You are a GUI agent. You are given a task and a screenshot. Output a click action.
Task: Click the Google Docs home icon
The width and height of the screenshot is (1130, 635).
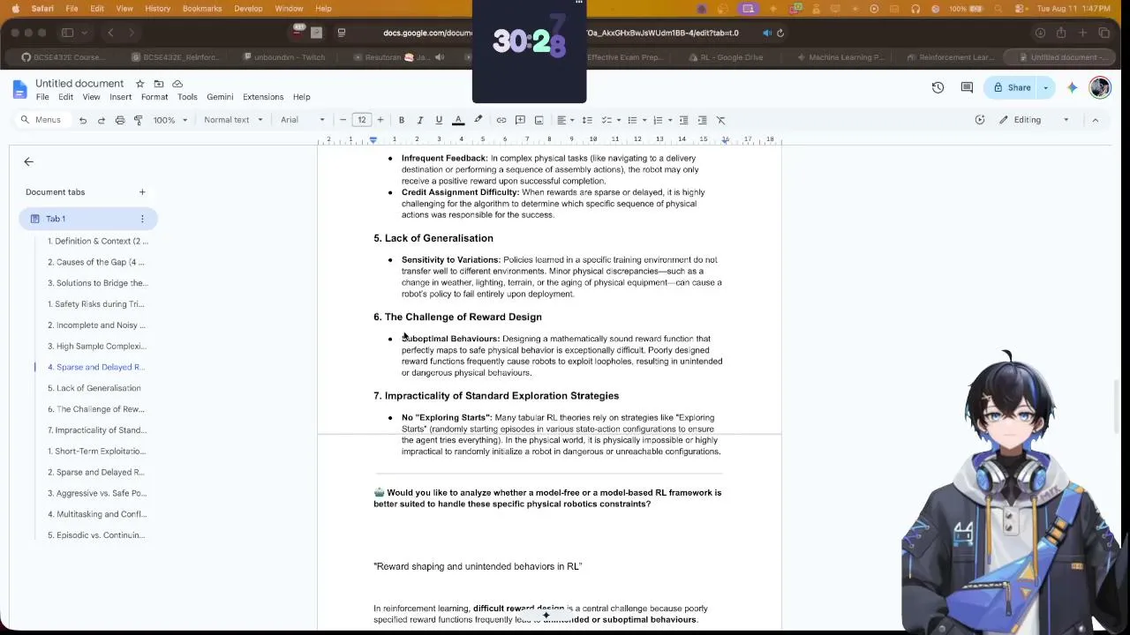[x=20, y=89]
